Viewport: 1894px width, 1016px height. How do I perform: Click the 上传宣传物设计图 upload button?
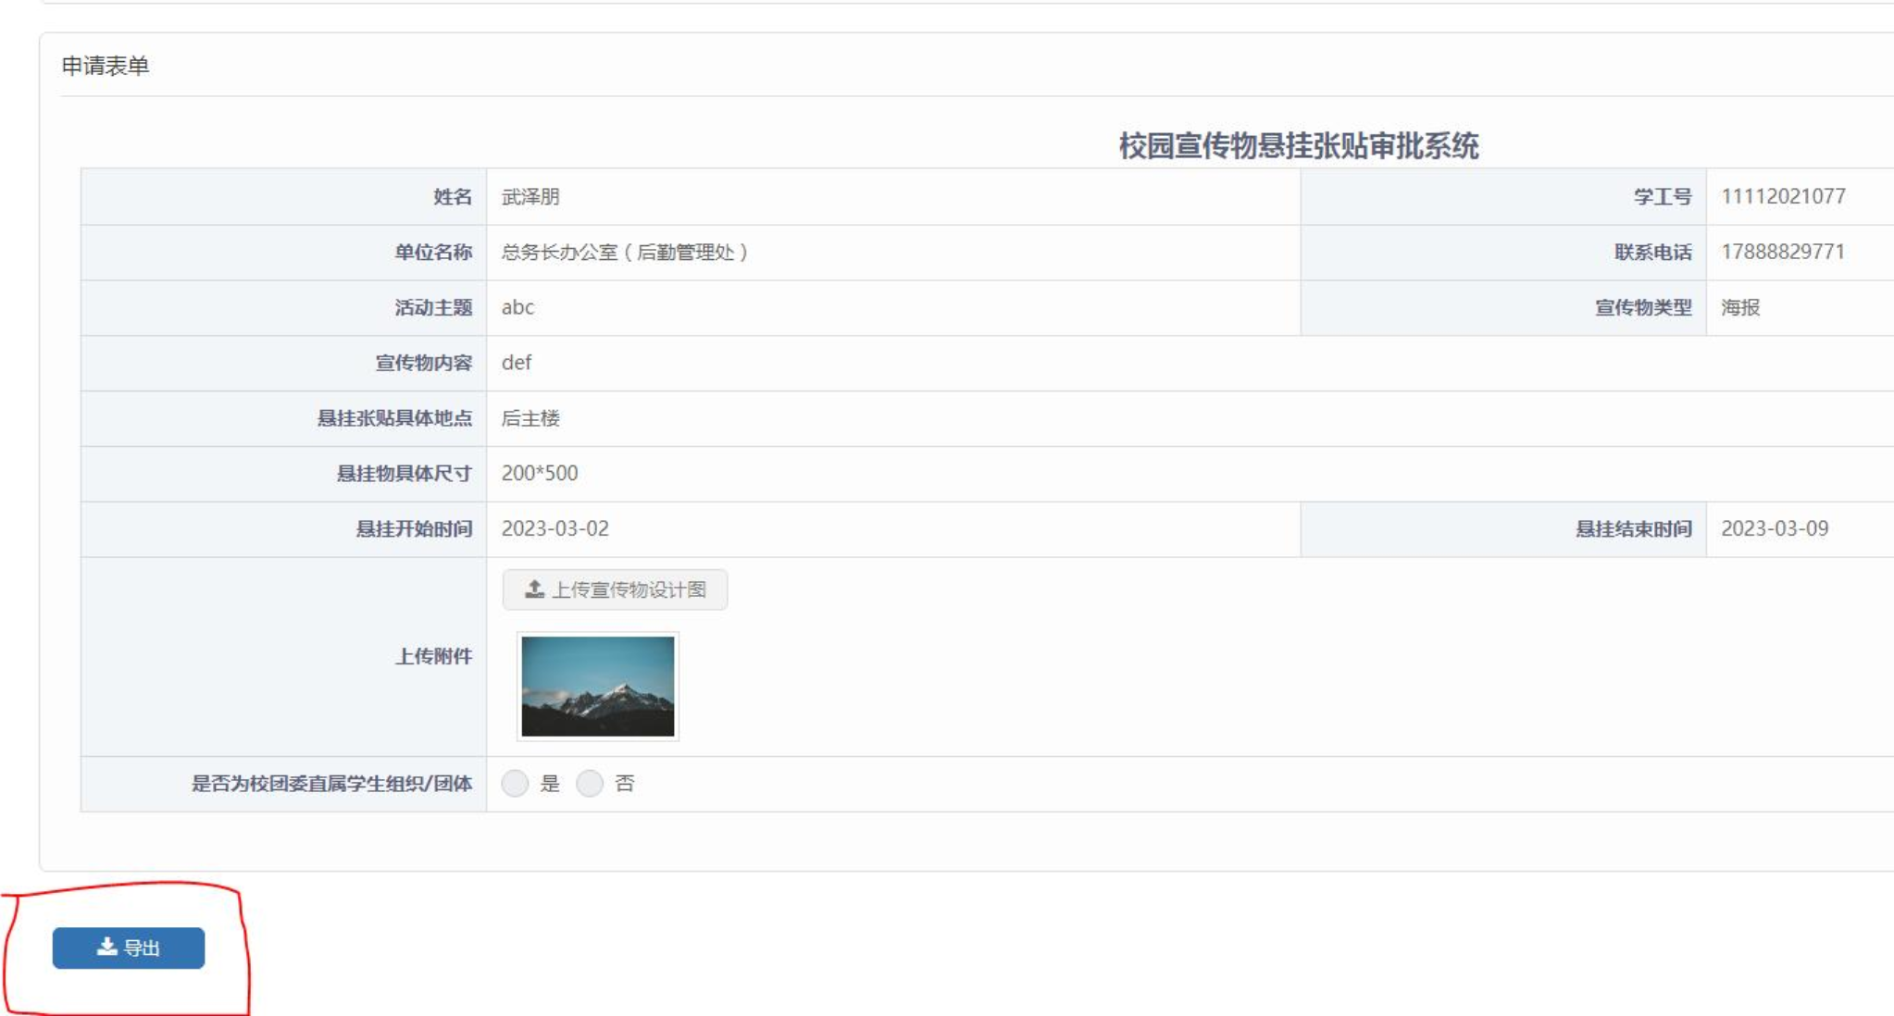(x=614, y=589)
